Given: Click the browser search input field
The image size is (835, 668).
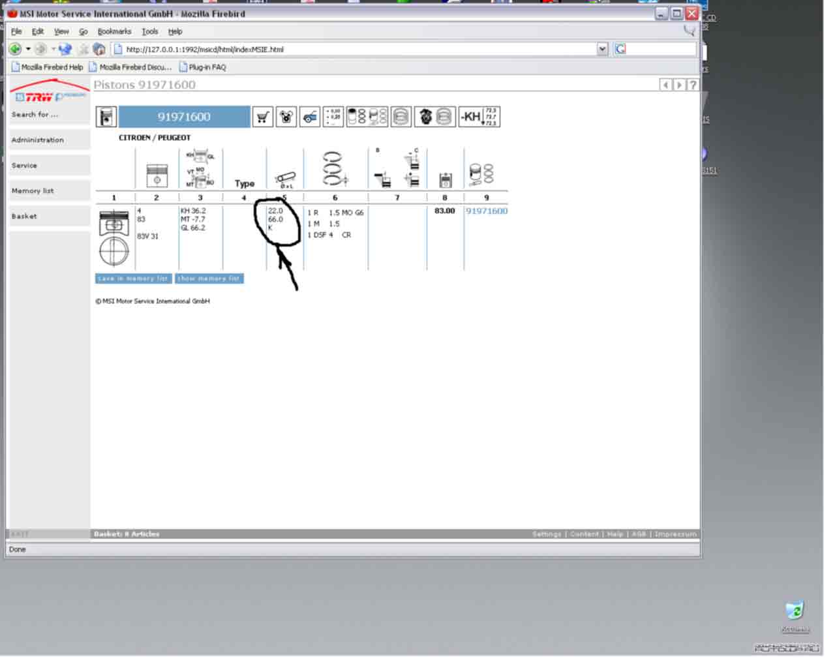Looking at the screenshot, I should (x=661, y=49).
